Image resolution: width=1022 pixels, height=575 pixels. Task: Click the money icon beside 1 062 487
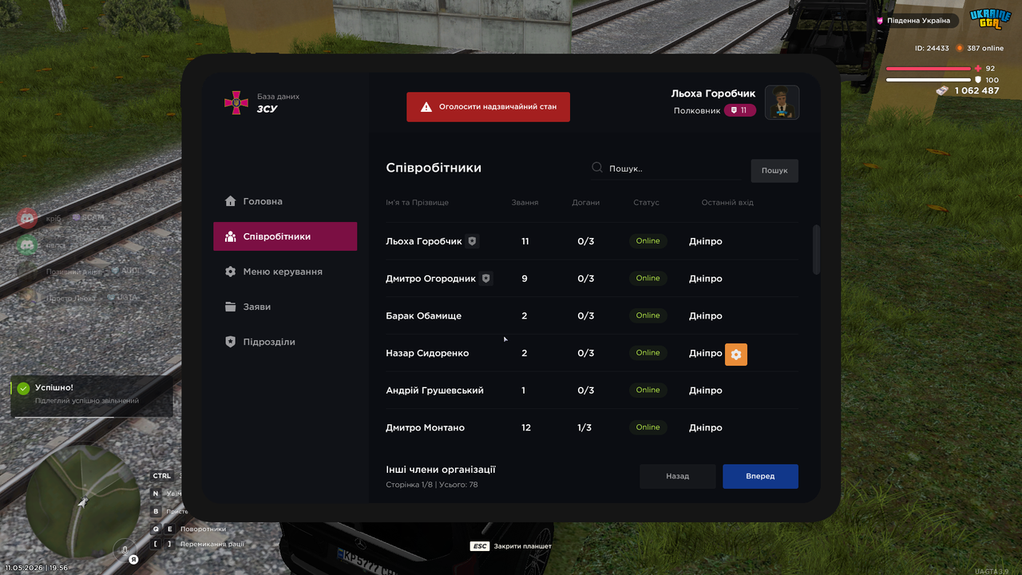pos(943,90)
